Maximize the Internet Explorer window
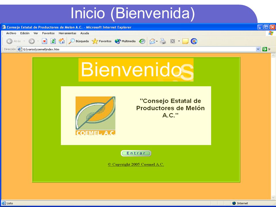The height and width of the screenshot is (207, 276). [x=267, y=27]
